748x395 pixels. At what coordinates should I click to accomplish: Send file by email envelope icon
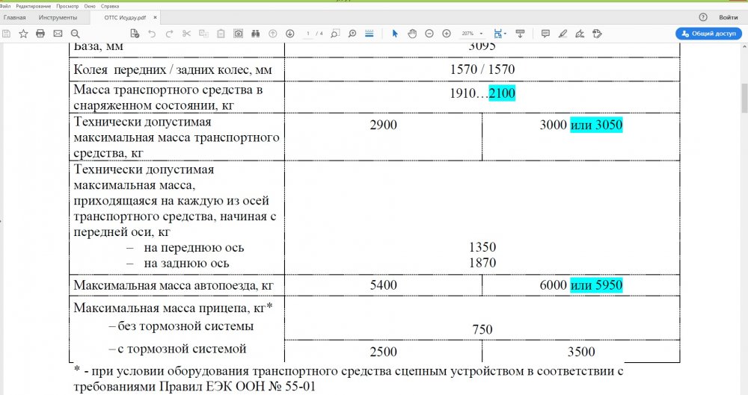pyautogui.click(x=58, y=34)
